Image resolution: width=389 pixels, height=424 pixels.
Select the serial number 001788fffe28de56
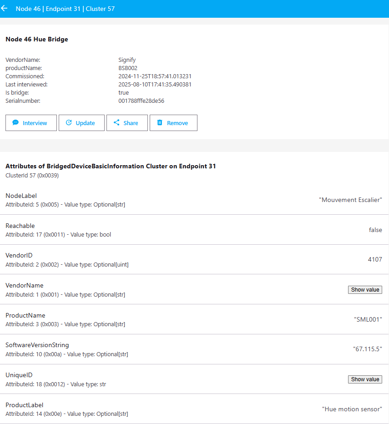[141, 101]
